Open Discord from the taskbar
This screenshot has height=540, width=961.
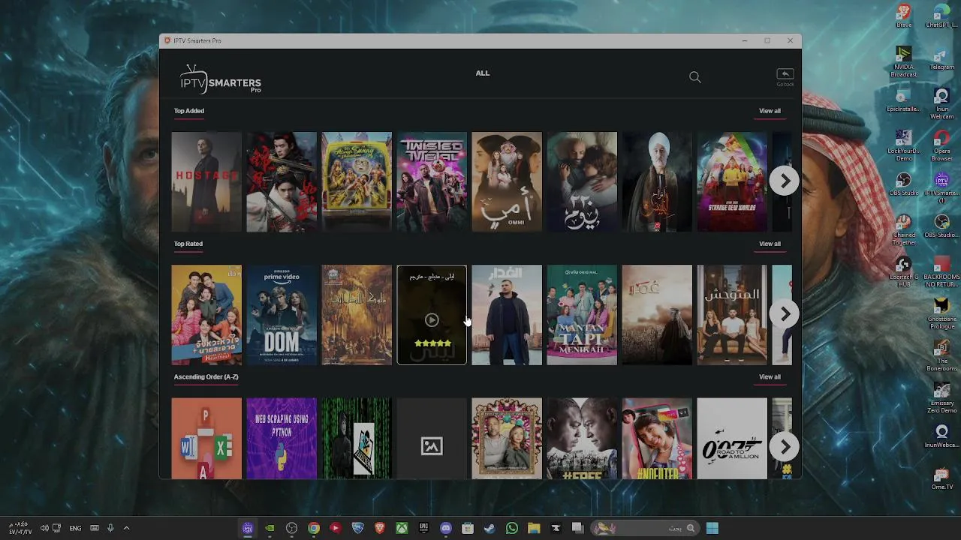[x=446, y=528]
